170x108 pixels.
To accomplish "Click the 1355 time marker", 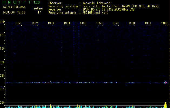I will [x=83, y=23].
